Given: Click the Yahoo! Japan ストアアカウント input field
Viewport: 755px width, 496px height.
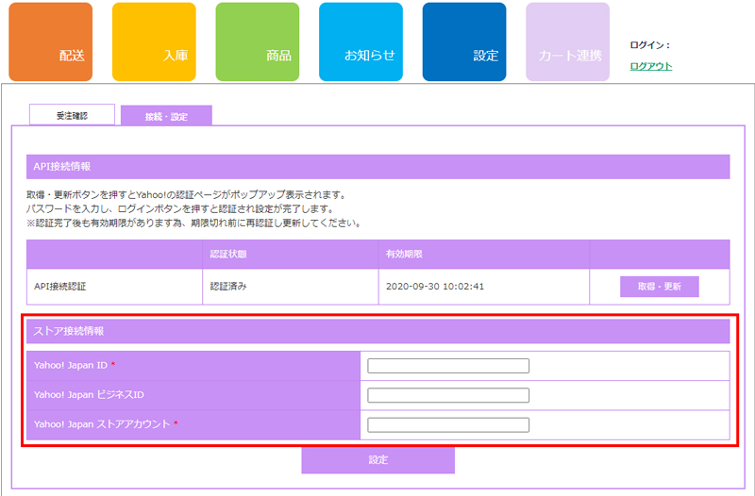Looking at the screenshot, I should click(448, 424).
